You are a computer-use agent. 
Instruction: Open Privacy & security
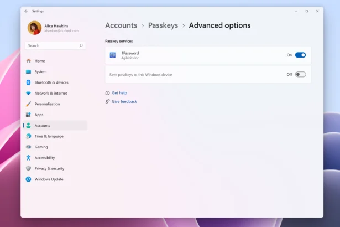point(55,168)
